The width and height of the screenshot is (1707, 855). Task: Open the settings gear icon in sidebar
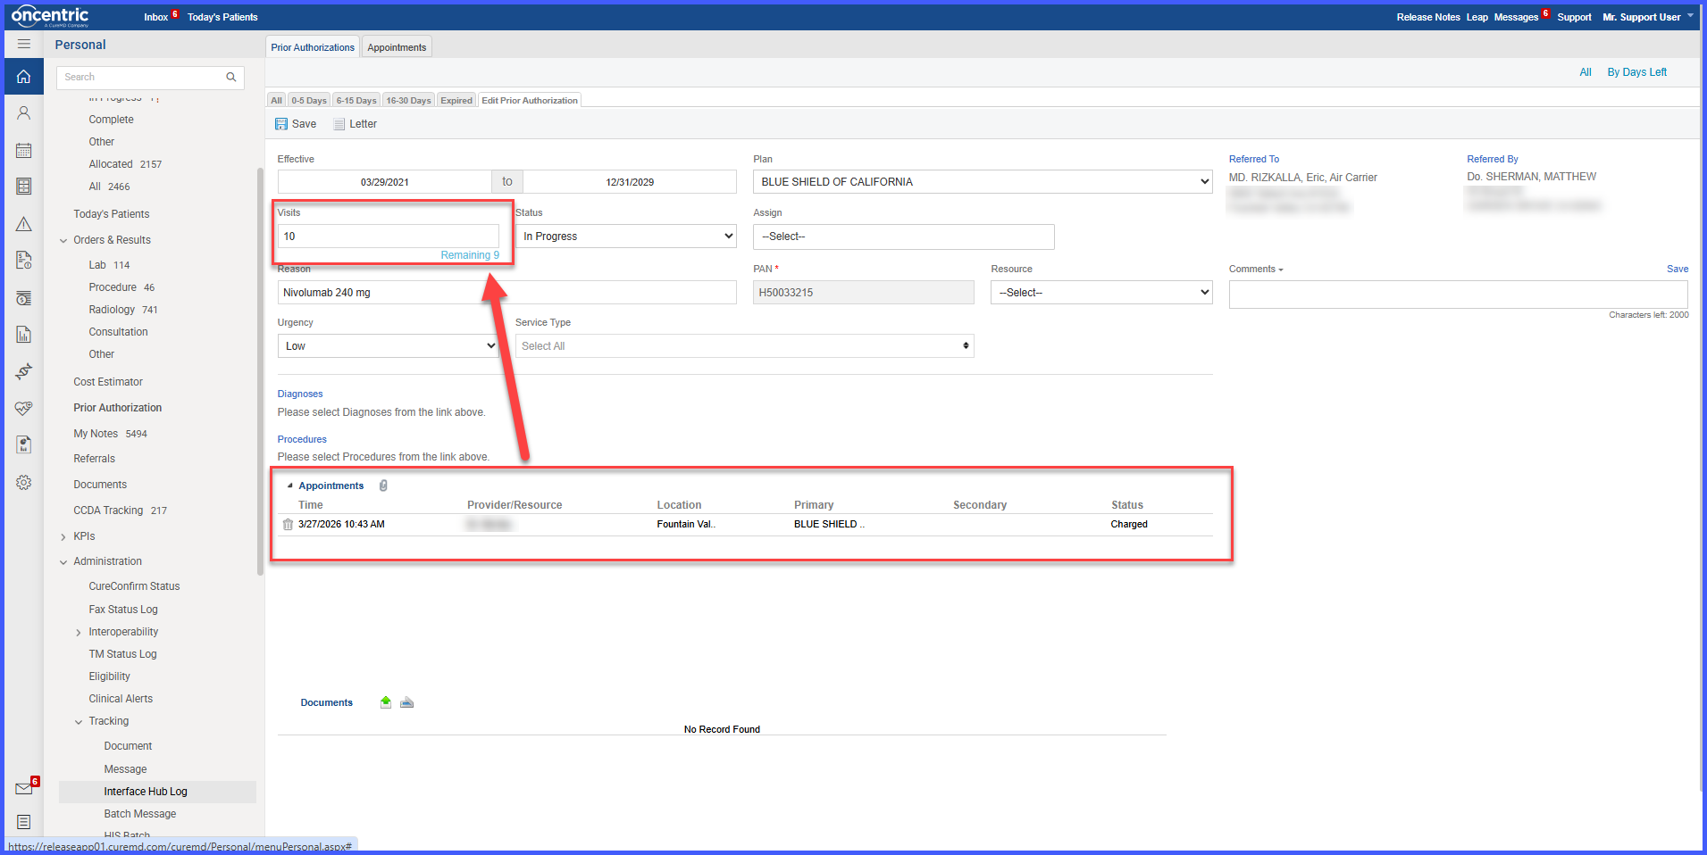(24, 482)
